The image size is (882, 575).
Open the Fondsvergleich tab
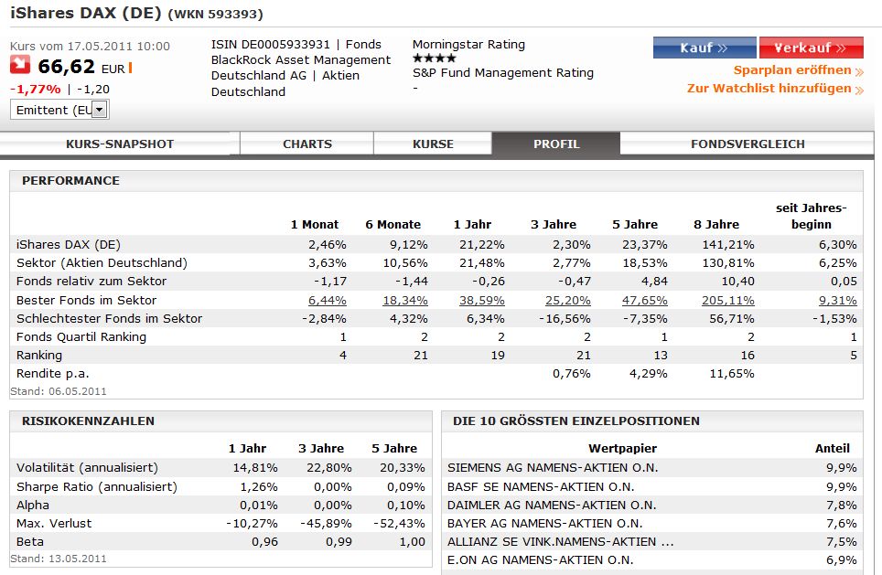pyautogui.click(x=748, y=144)
